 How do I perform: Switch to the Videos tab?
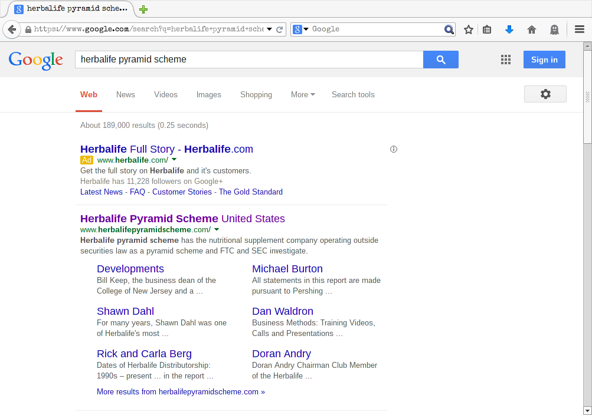(165, 94)
